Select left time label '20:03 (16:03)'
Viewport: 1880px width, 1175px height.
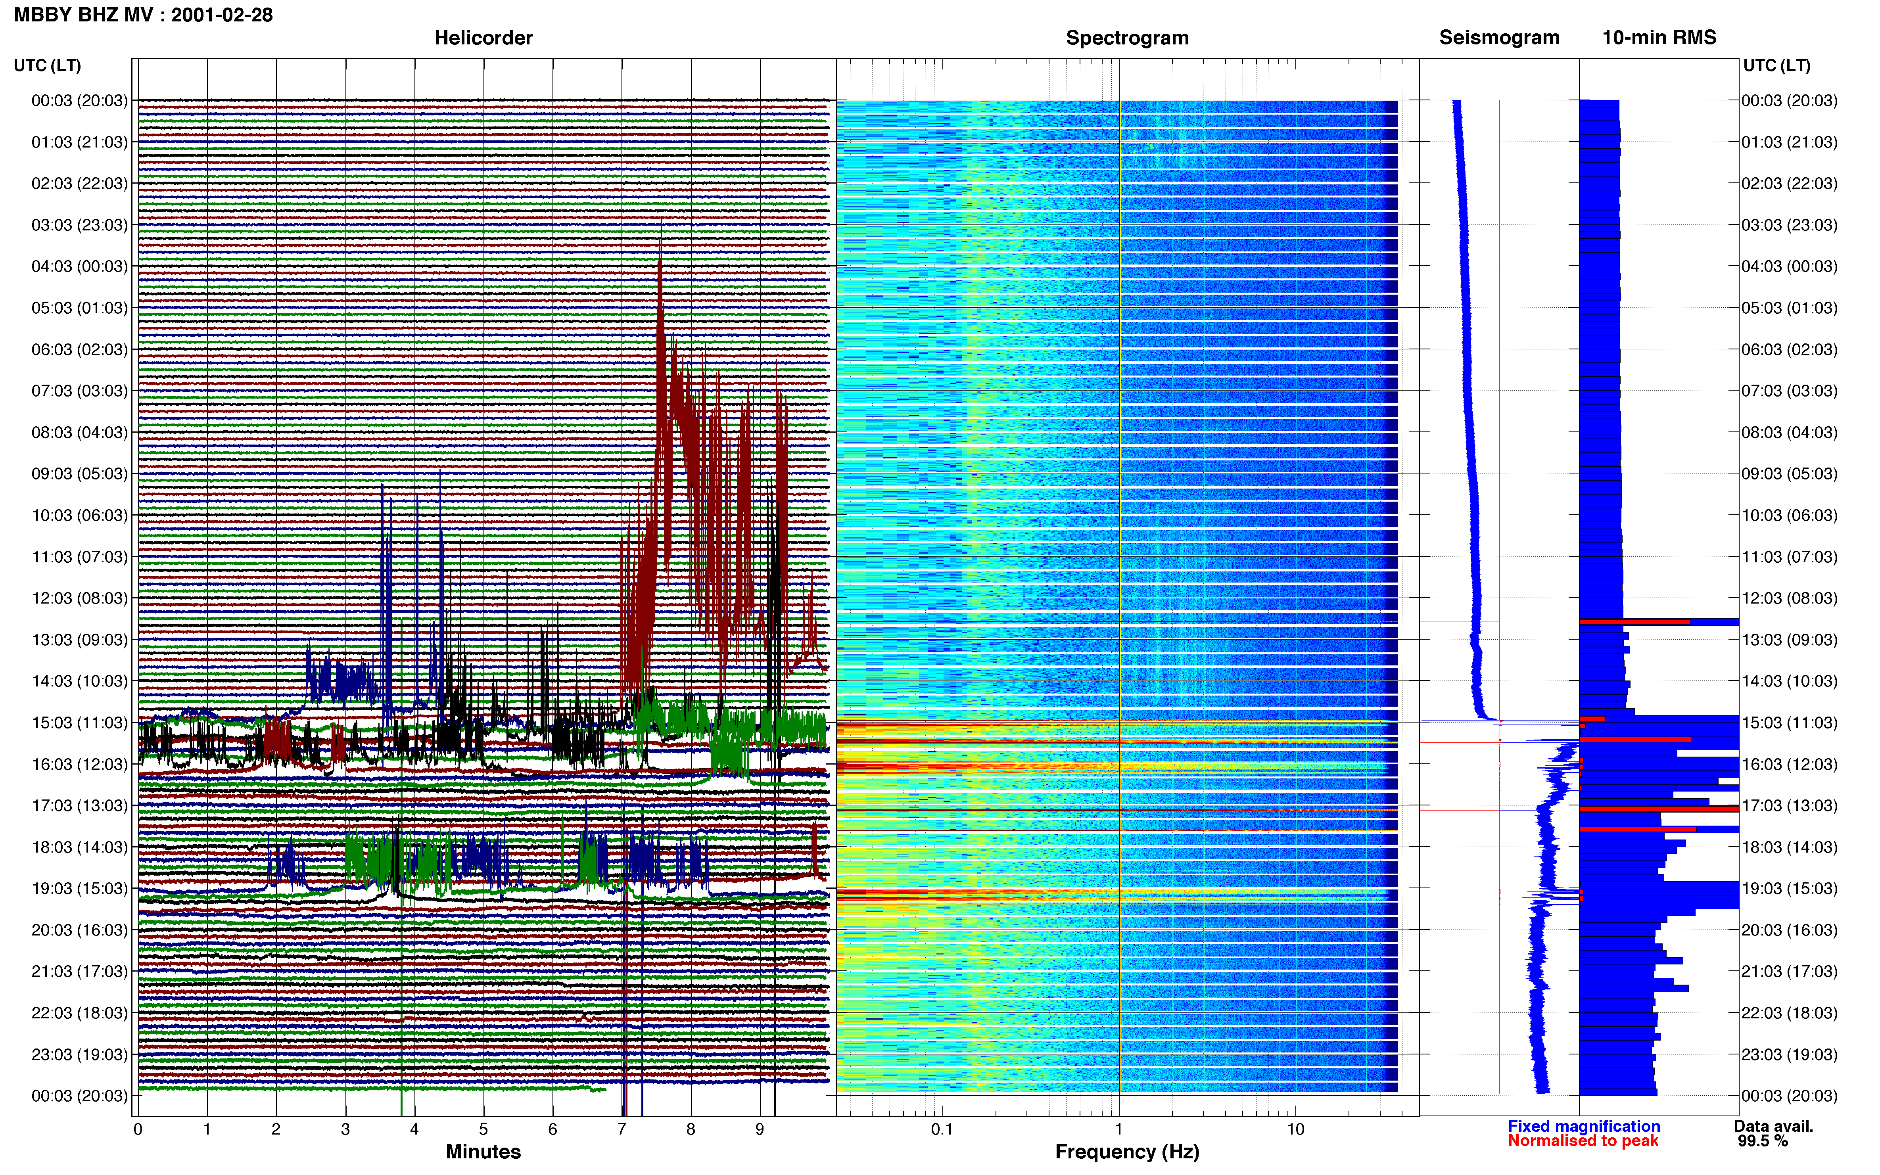(x=79, y=930)
